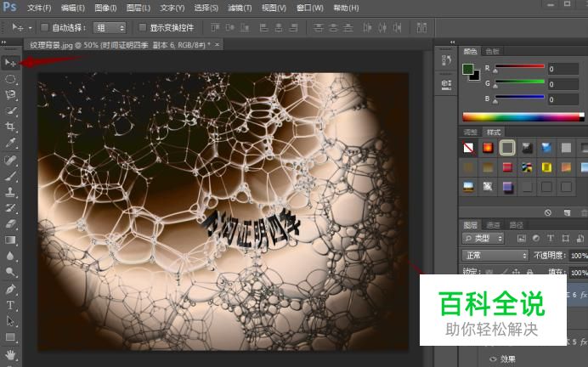Open the 滤镜(T) menu
Image resolution: width=588 pixels, height=367 pixels.
240,8
